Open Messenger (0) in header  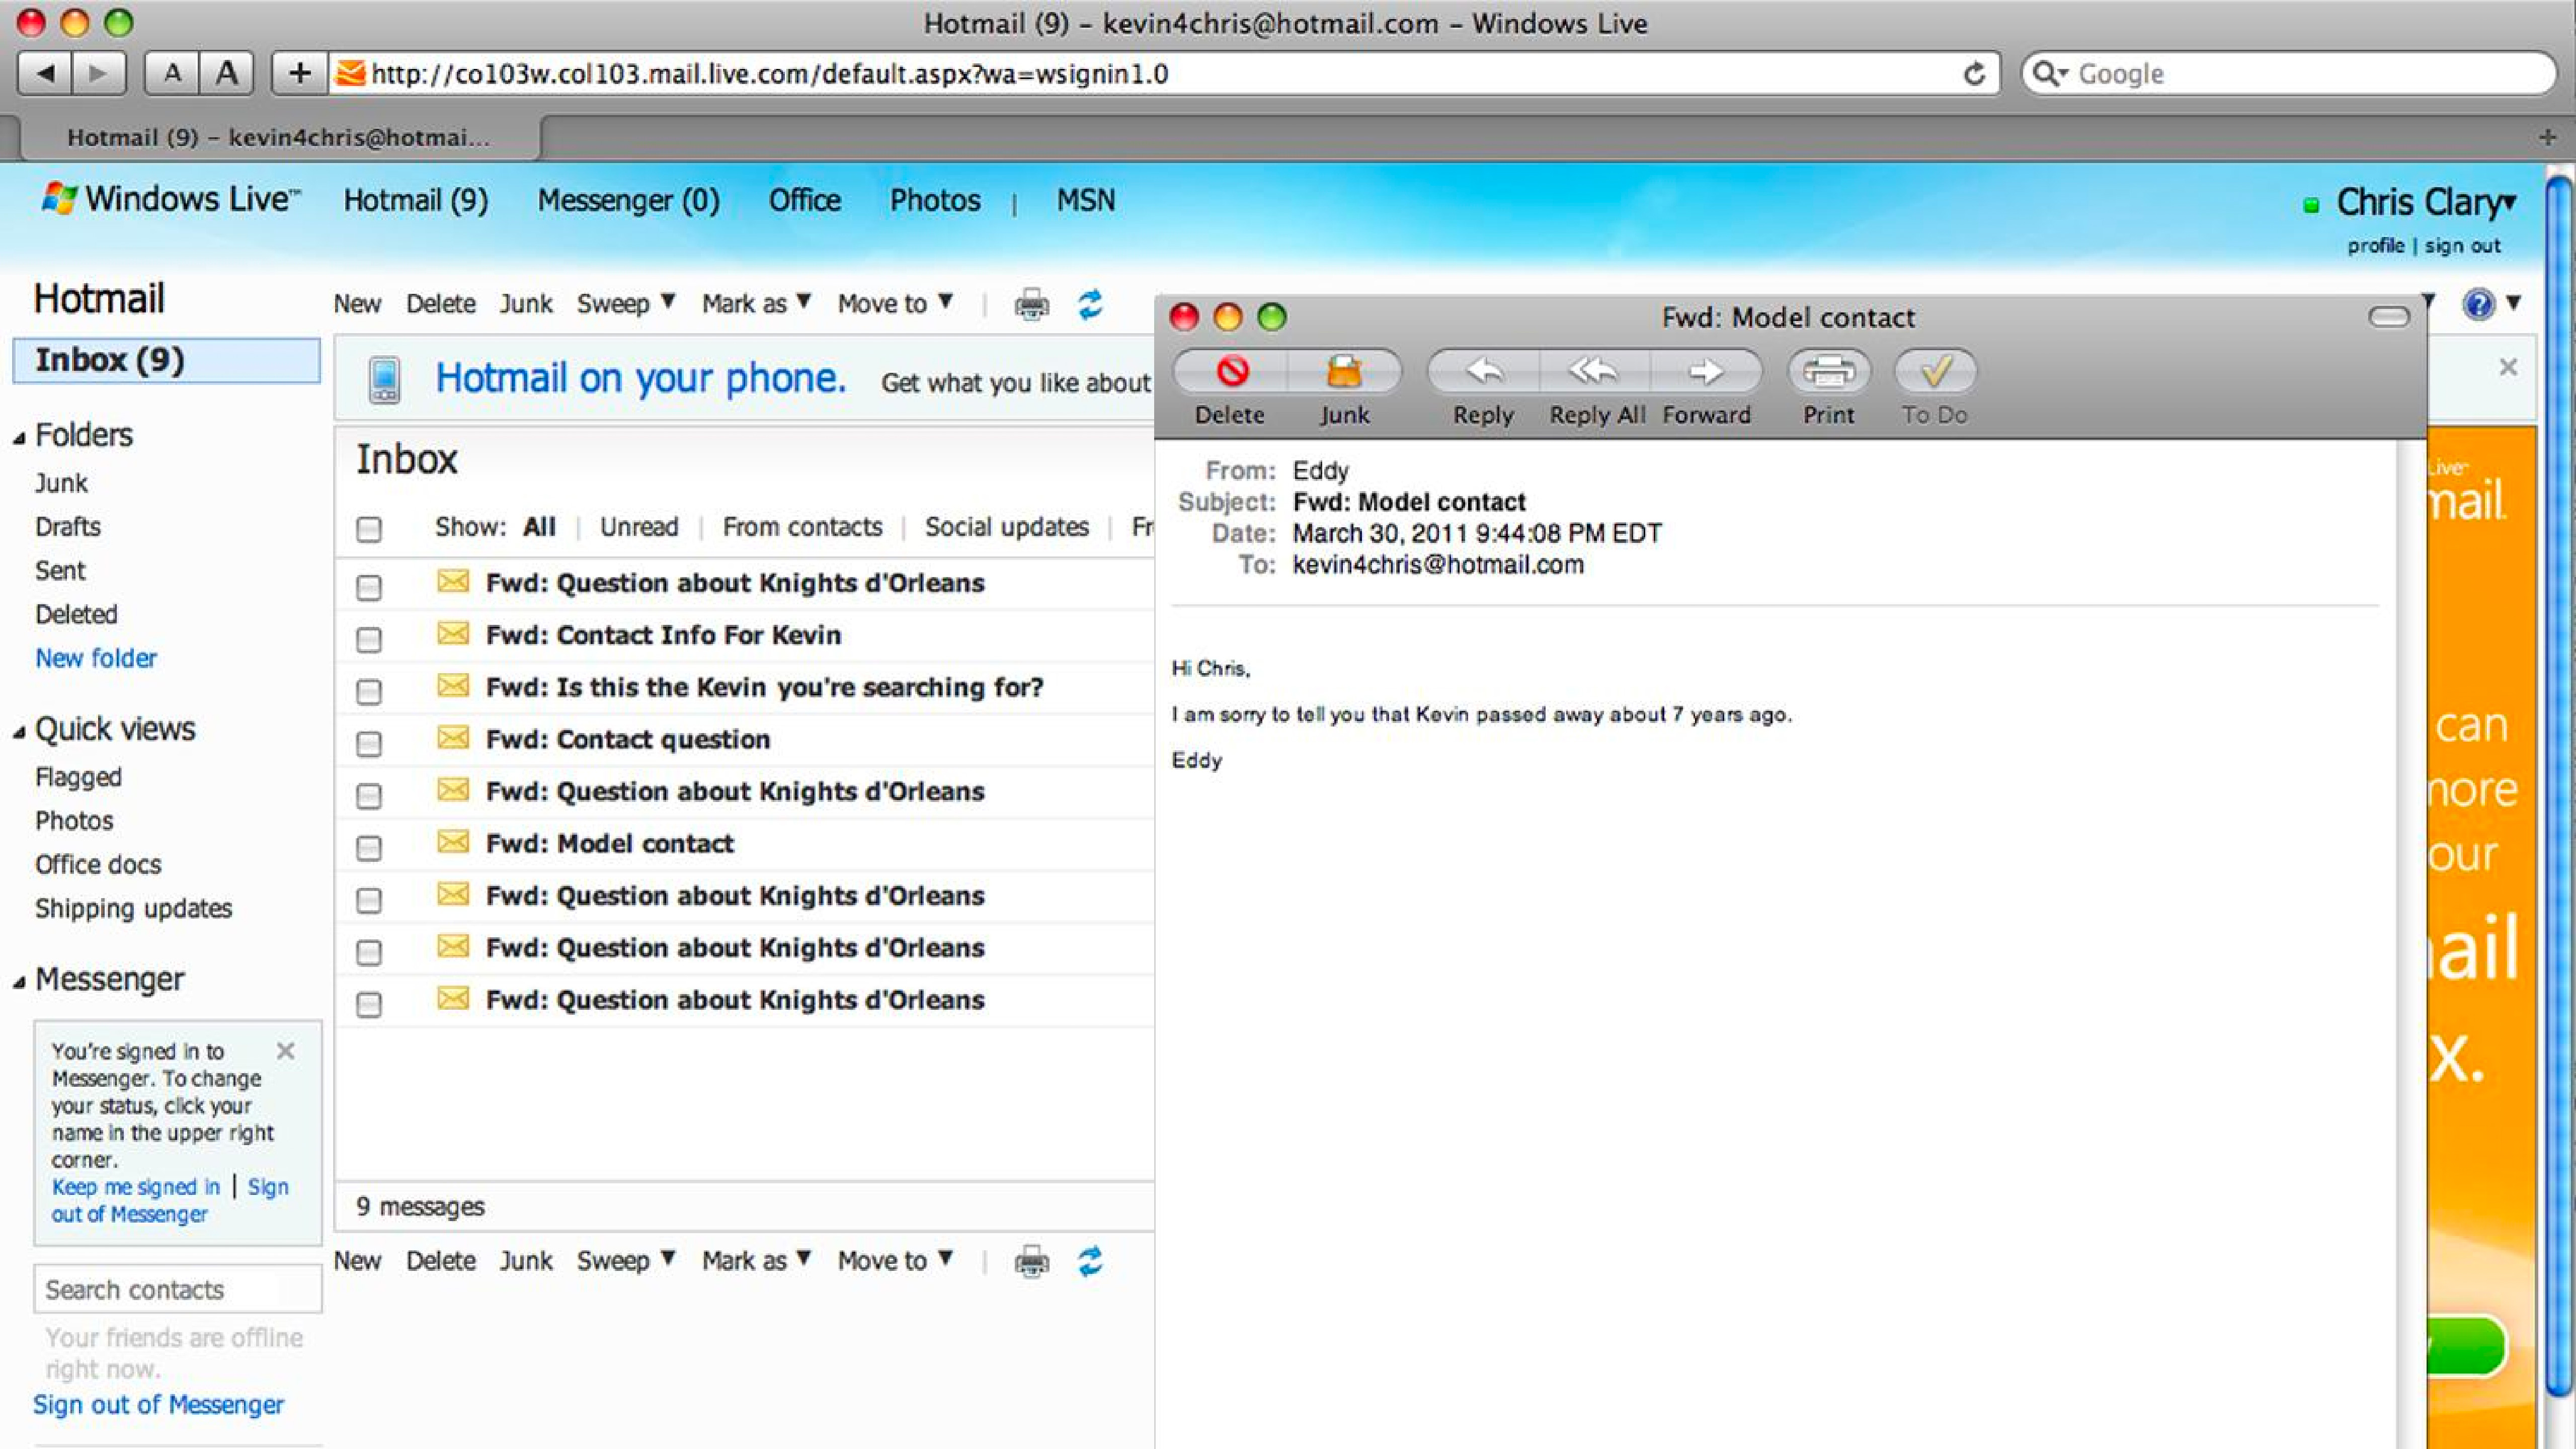point(628,200)
